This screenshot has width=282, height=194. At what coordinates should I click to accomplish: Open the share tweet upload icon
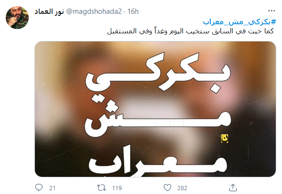point(233,187)
